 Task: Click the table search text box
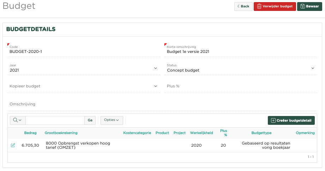[x=55, y=120]
